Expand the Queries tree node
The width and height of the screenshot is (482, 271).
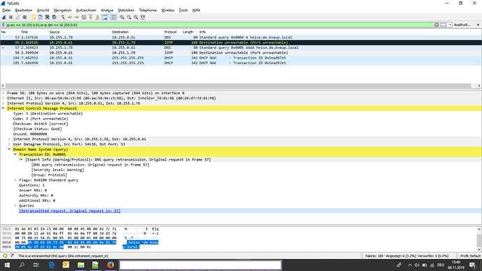click(15, 205)
